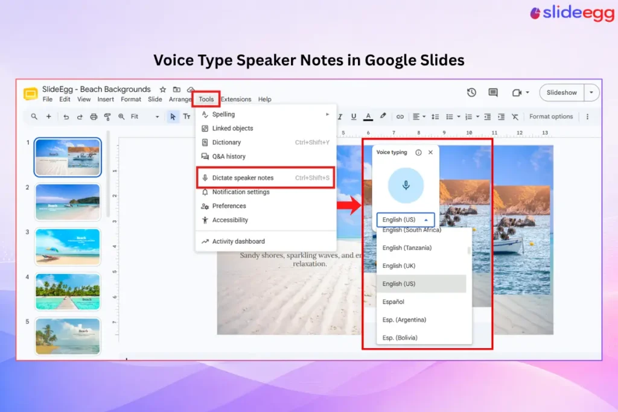Click the redo arrow icon
Viewport: 618px width, 412px height.
pos(80,116)
